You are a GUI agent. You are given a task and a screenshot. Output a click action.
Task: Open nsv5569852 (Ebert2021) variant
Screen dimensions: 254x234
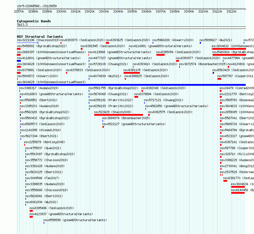click(x=39, y=100)
